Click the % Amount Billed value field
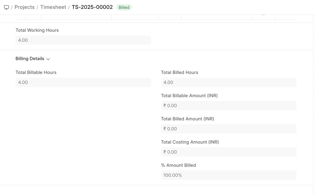 coord(229,175)
